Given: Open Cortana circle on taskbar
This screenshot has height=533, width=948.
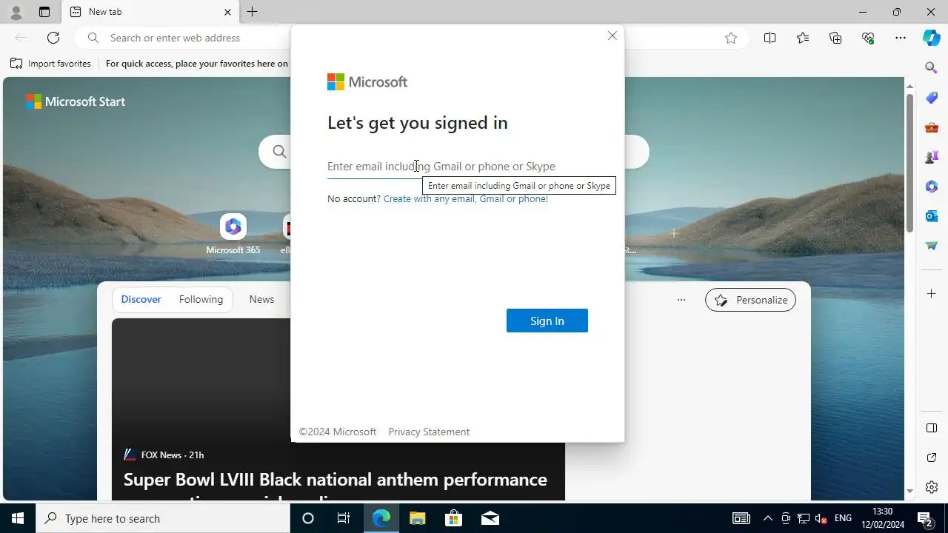Looking at the screenshot, I should point(308,518).
